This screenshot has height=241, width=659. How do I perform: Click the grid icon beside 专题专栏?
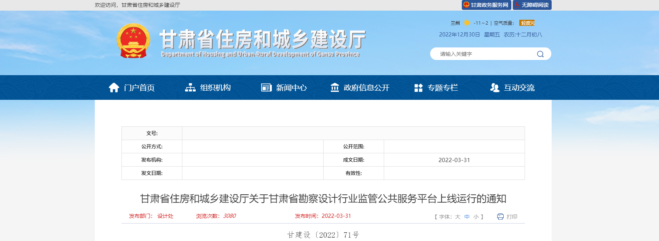418,88
